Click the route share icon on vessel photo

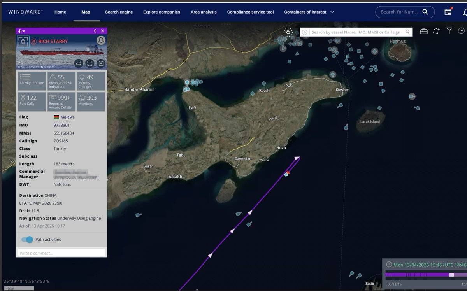pyautogui.click(x=79, y=63)
